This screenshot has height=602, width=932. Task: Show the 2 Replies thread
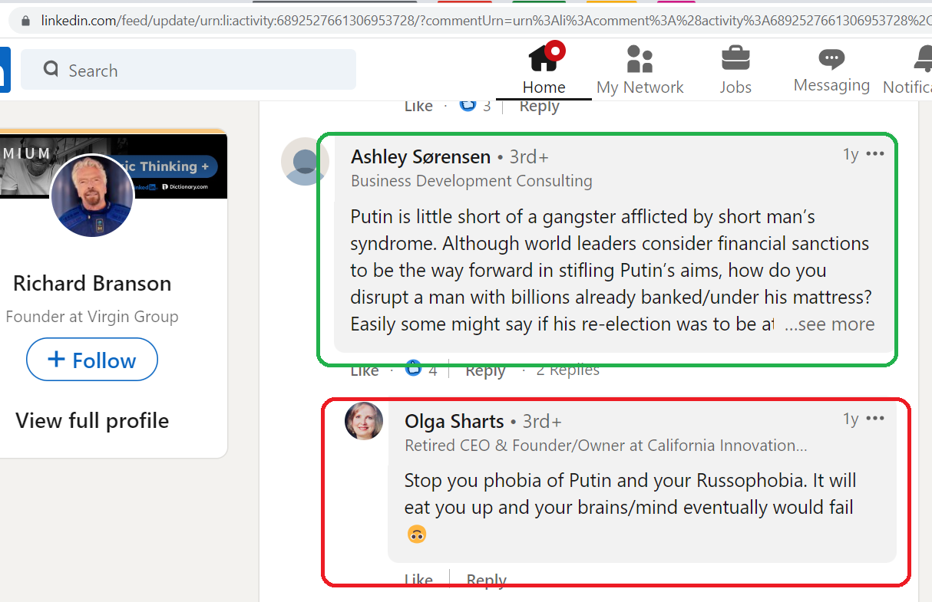click(x=567, y=370)
